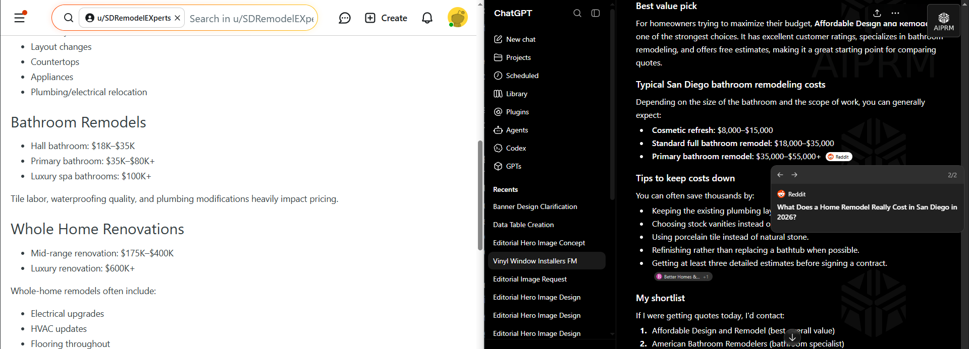Click the scroll to bottom arrow button
969x349 pixels.
[792, 337]
